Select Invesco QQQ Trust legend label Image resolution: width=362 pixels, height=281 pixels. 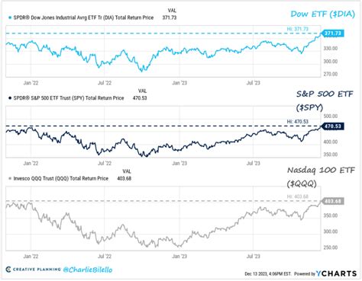pyautogui.click(x=61, y=179)
